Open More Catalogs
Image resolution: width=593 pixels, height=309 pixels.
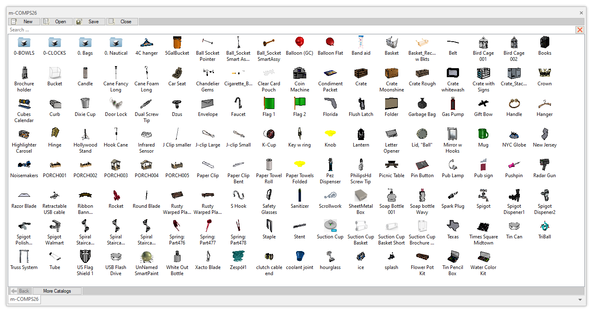(57, 291)
